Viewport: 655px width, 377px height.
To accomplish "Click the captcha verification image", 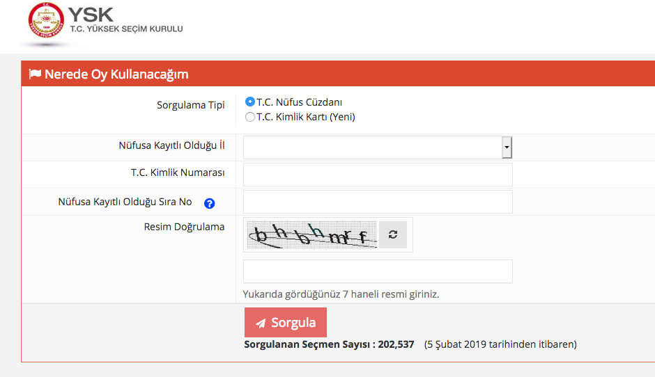I will click(311, 235).
